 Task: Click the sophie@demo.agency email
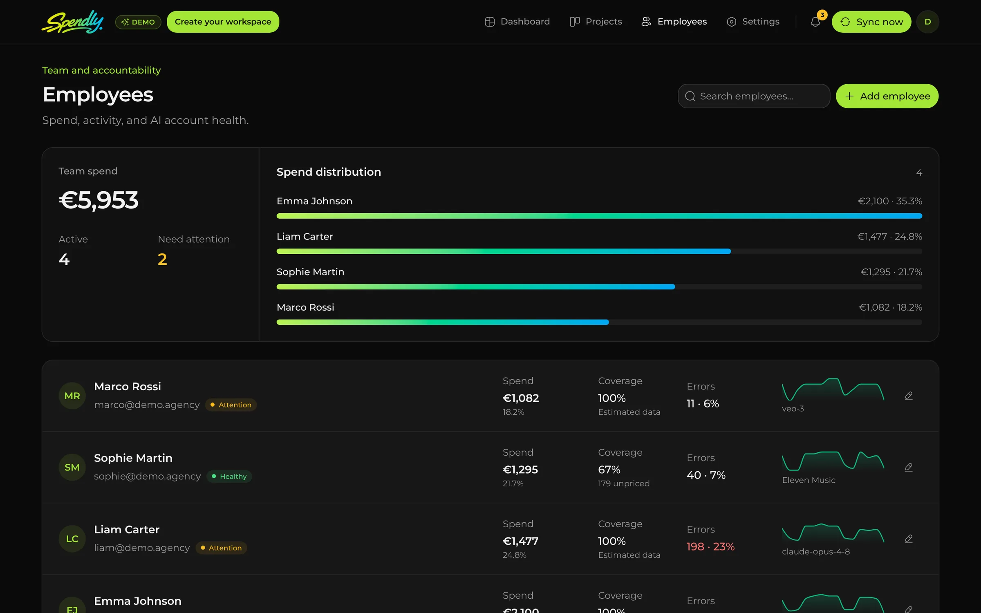(x=147, y=476)
